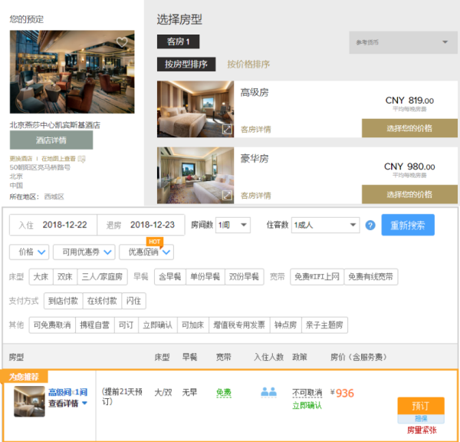Click 选择您的价格 for 豪华房
The image size is (460, 442).
[409, 194]
